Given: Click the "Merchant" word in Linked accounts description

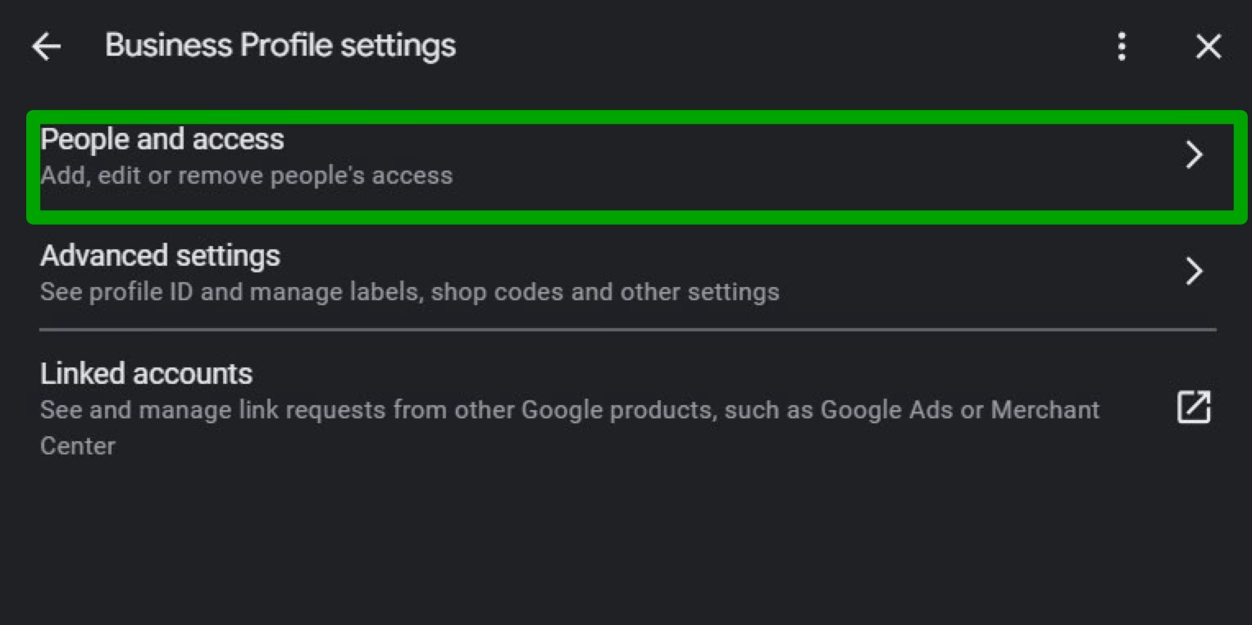Looking at the screenshot, I should 1045,409.
